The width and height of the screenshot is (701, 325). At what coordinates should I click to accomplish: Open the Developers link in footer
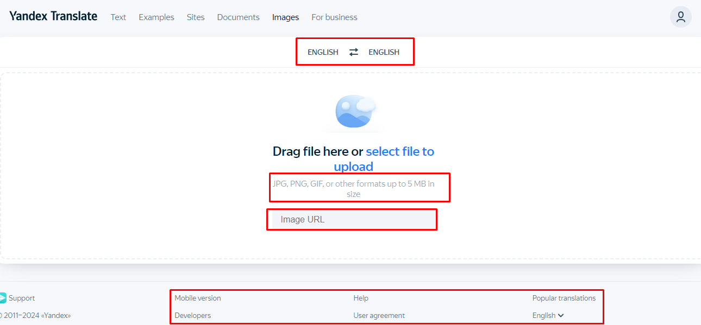click(193, 315)
